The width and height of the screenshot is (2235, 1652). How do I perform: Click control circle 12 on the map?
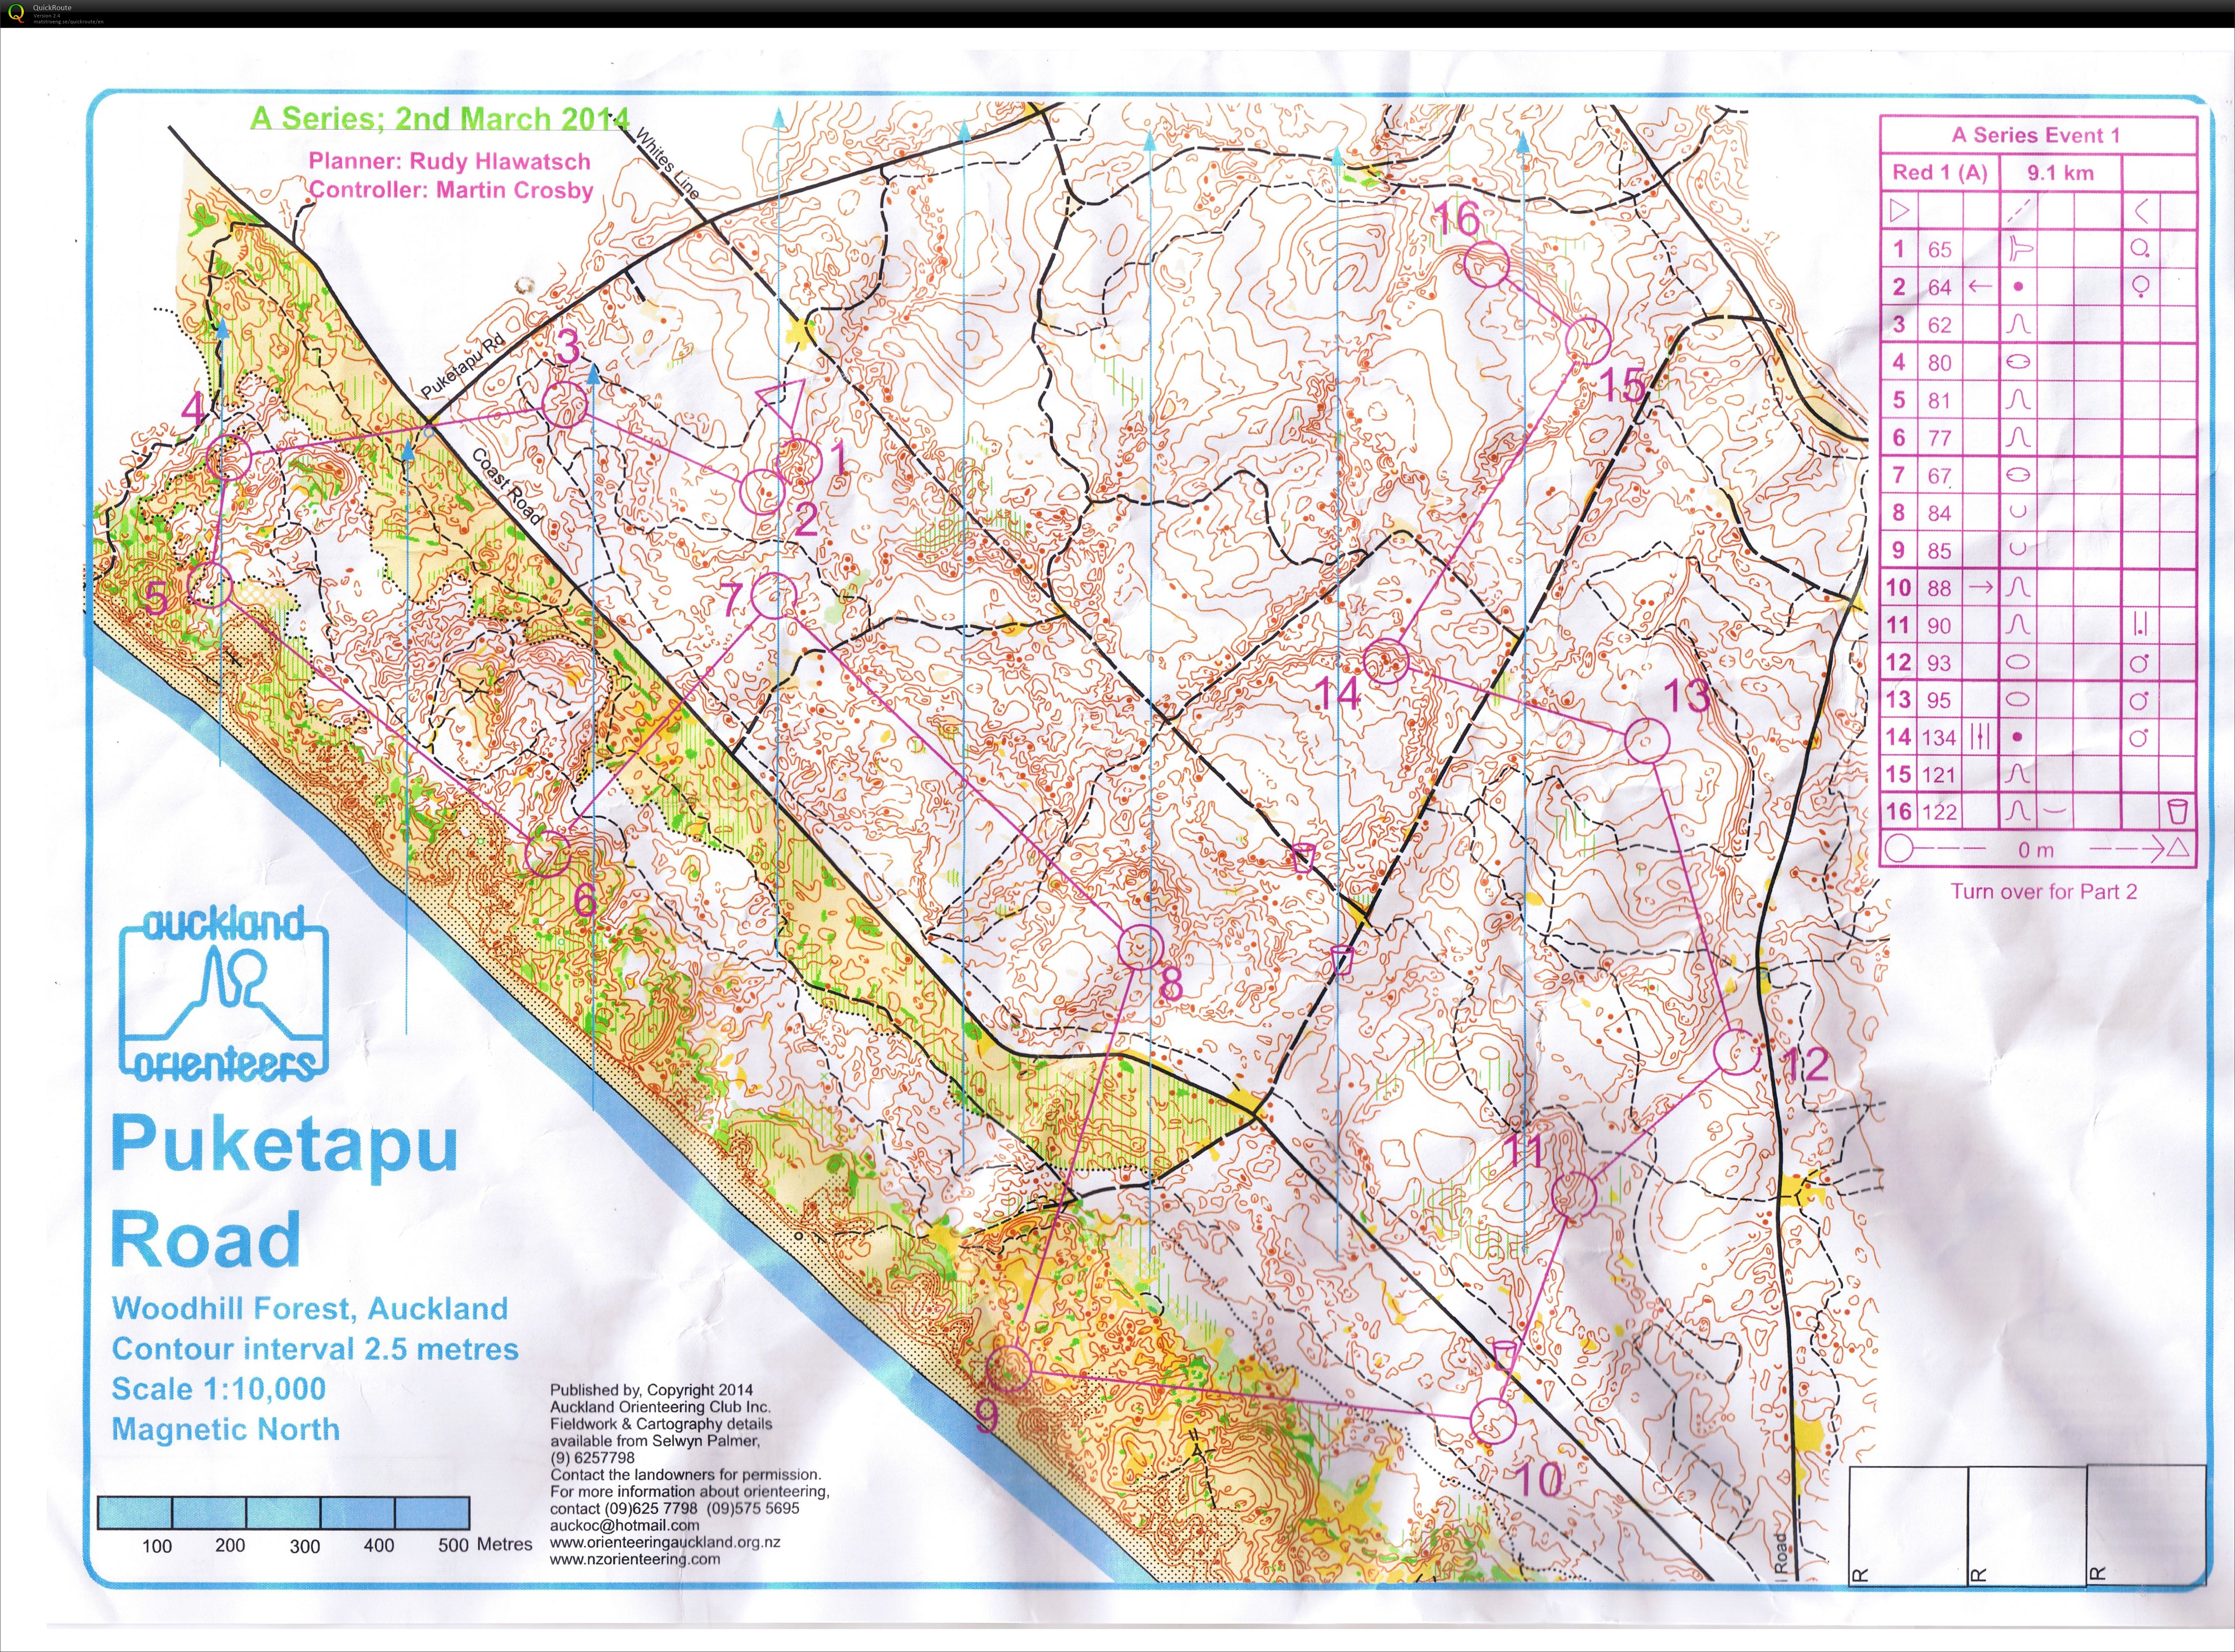tap(1737, 1052)
